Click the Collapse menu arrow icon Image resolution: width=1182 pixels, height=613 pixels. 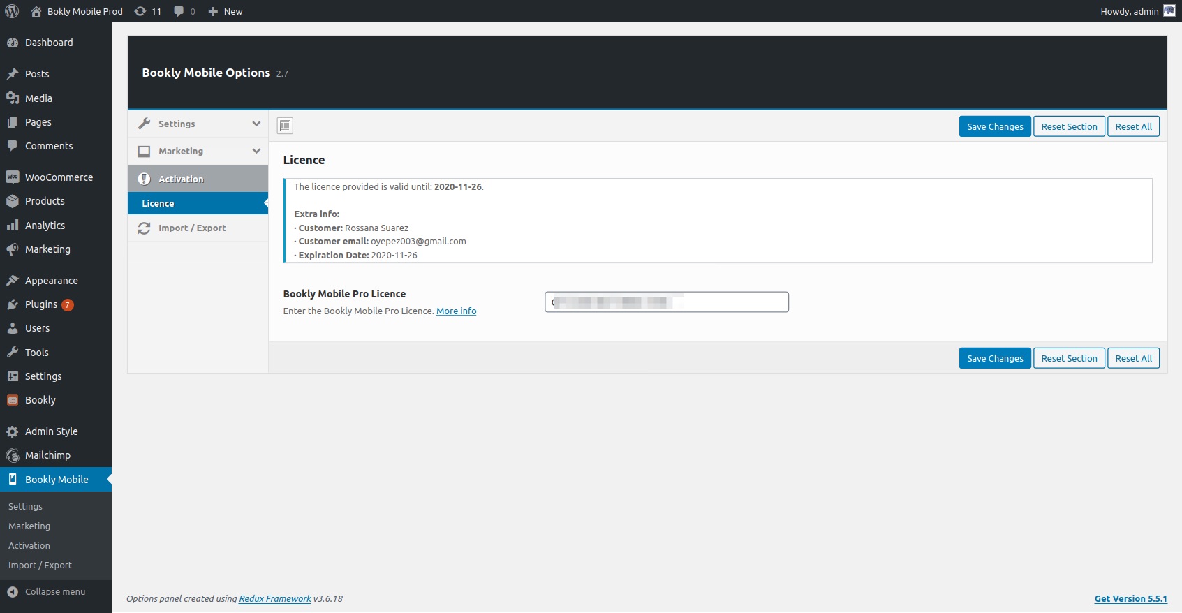pyautogui.click(x=13, y=592)
